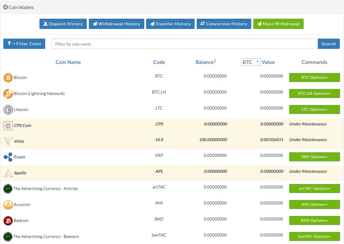
Task: Open Withdrawal History
Action: [117, 24]
